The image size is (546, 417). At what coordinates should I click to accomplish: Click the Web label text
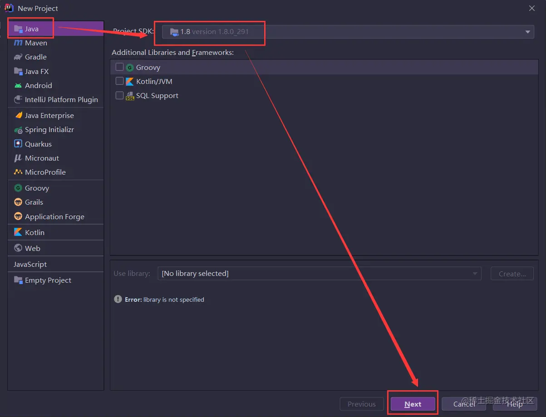click(x=33, y=248)
